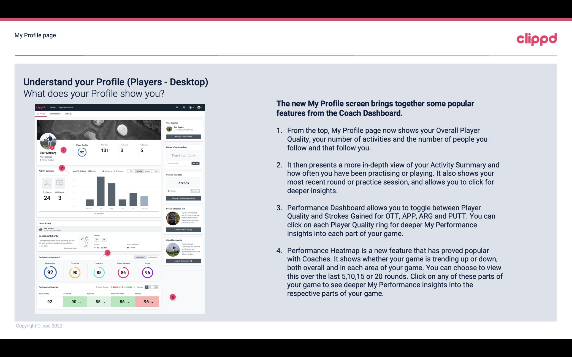Select the Settings tab

click(x=68, y=114)
